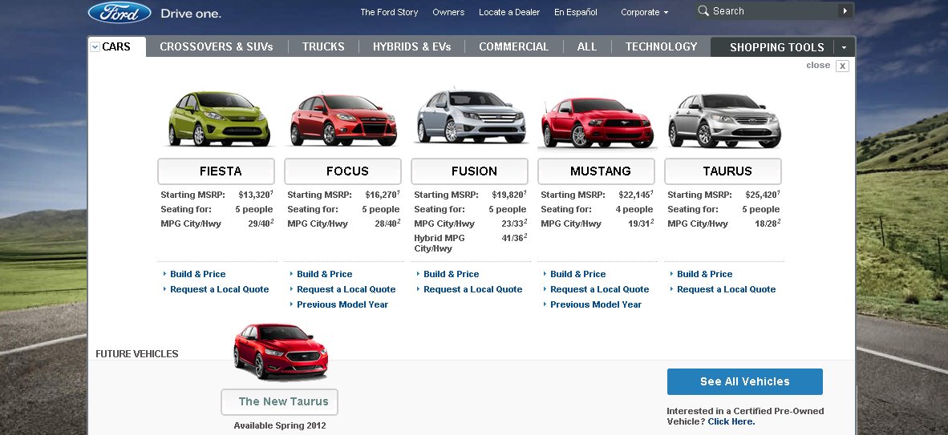Open the SHOPPING TOOLS menu
948x435 pixels.
click(x=777, y=47)
